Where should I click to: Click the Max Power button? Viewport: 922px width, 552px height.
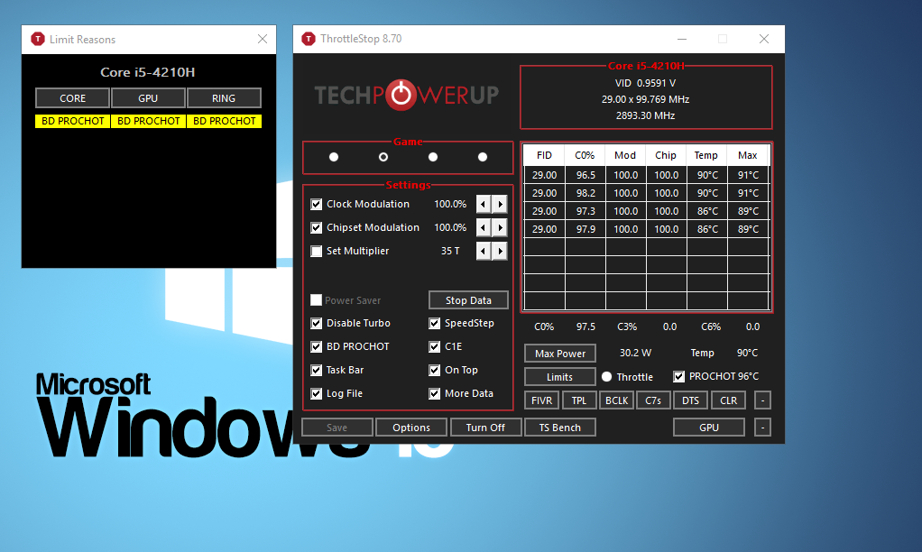click(559, 354)
